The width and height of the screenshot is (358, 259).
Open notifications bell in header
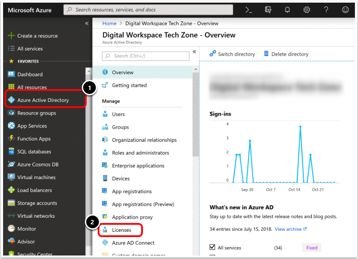tap(287, 10)
